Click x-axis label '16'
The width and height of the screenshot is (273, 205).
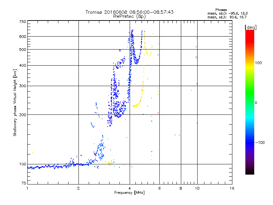[x=232, y=188]
